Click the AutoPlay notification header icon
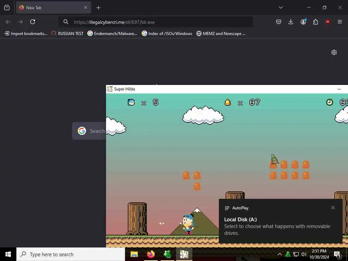The image size is (348, 261). [227, 208]
